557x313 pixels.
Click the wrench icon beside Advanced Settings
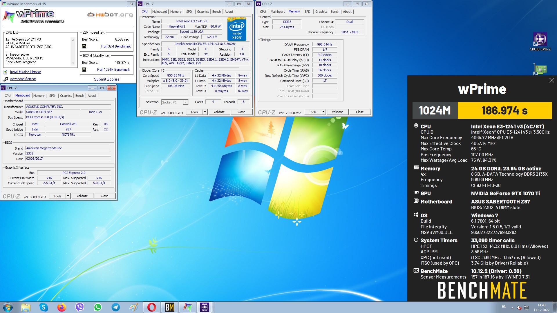[6, 79]
